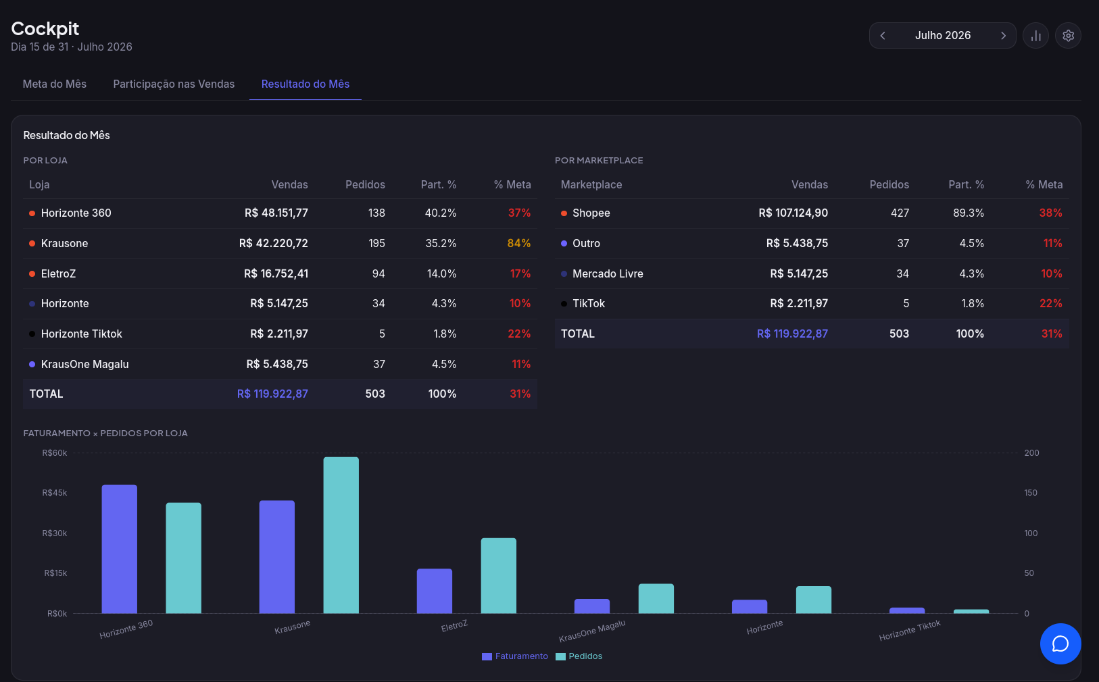1099x682 pixels.
Task: Switch to Meta do Mês tab
Action: [x=55, y=84]
